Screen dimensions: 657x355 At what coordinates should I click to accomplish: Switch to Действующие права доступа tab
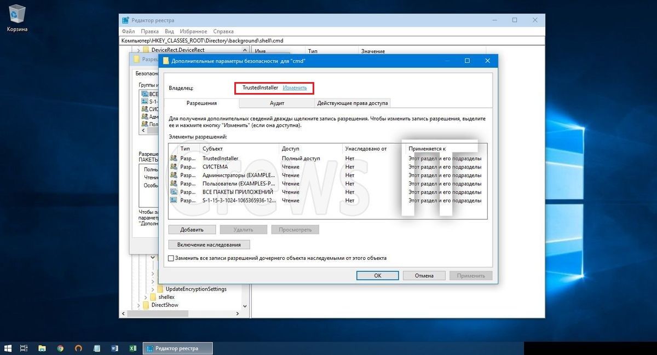[353, 103]
